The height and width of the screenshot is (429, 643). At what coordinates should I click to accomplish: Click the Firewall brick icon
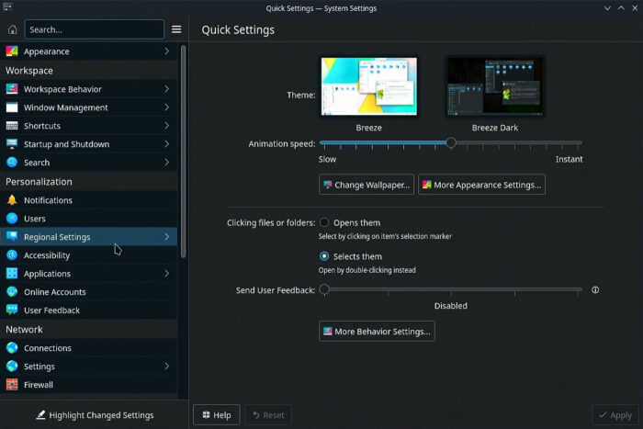(12, 385)
